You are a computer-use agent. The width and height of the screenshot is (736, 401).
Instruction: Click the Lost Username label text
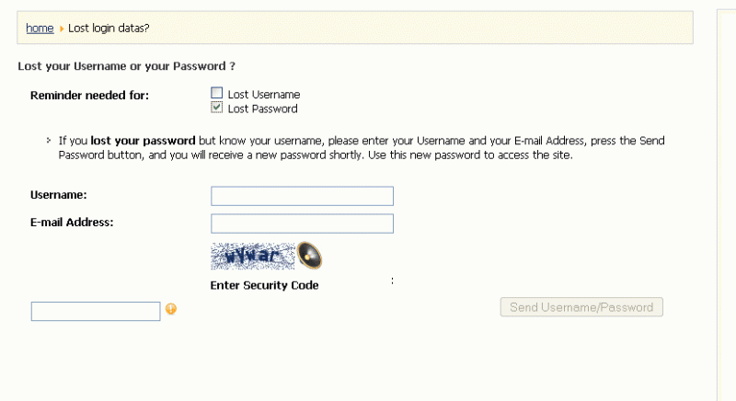point(264,94)
